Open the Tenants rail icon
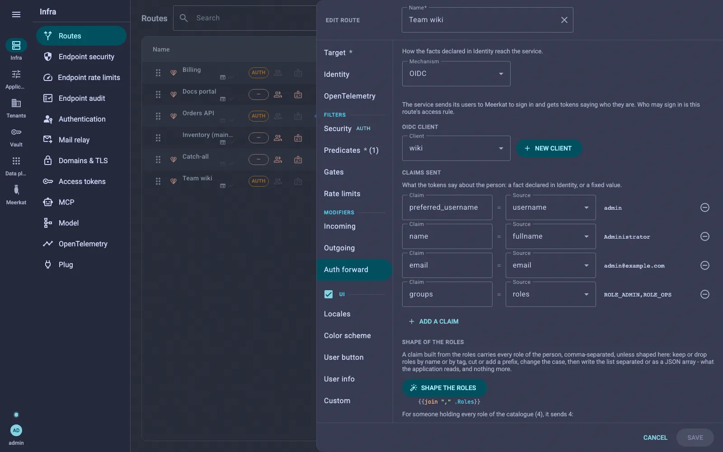 (x=16, y=103)
